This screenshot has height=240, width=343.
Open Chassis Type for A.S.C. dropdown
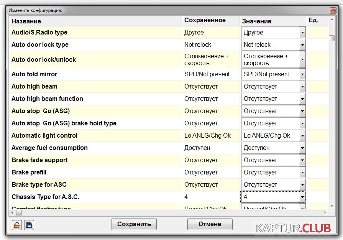click(302, 197)
